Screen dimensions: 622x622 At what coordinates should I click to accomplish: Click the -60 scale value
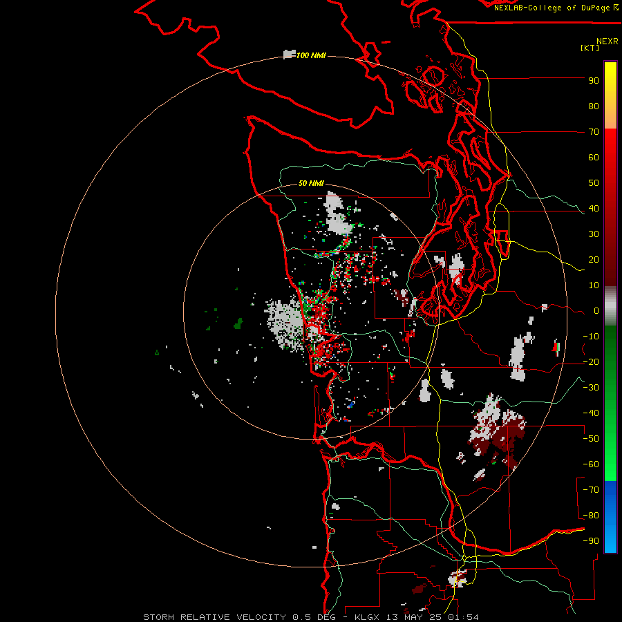591,464
